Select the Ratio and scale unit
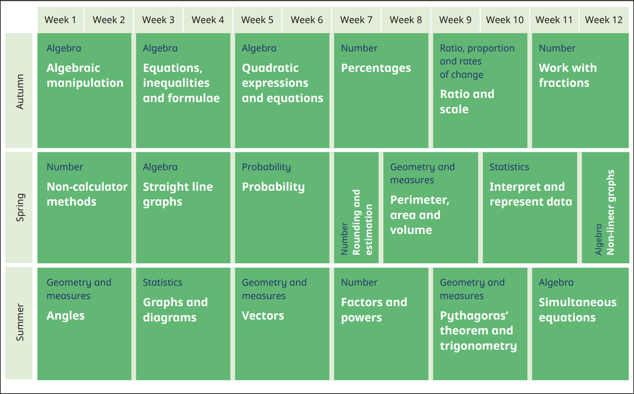This screenshot has width=634, height=394. (x=480, y=90)
